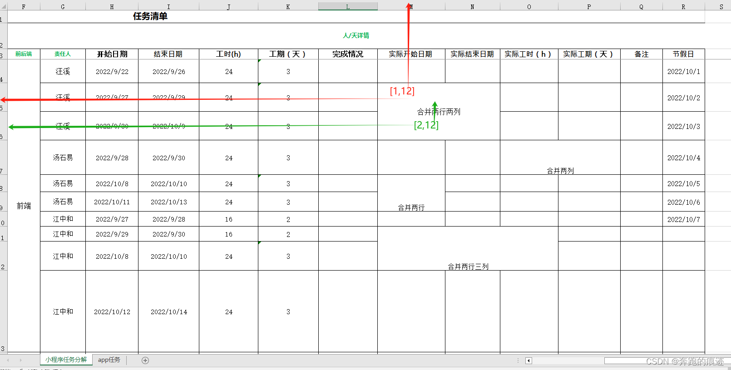Select the 备注 header cell

pos(641,54)
